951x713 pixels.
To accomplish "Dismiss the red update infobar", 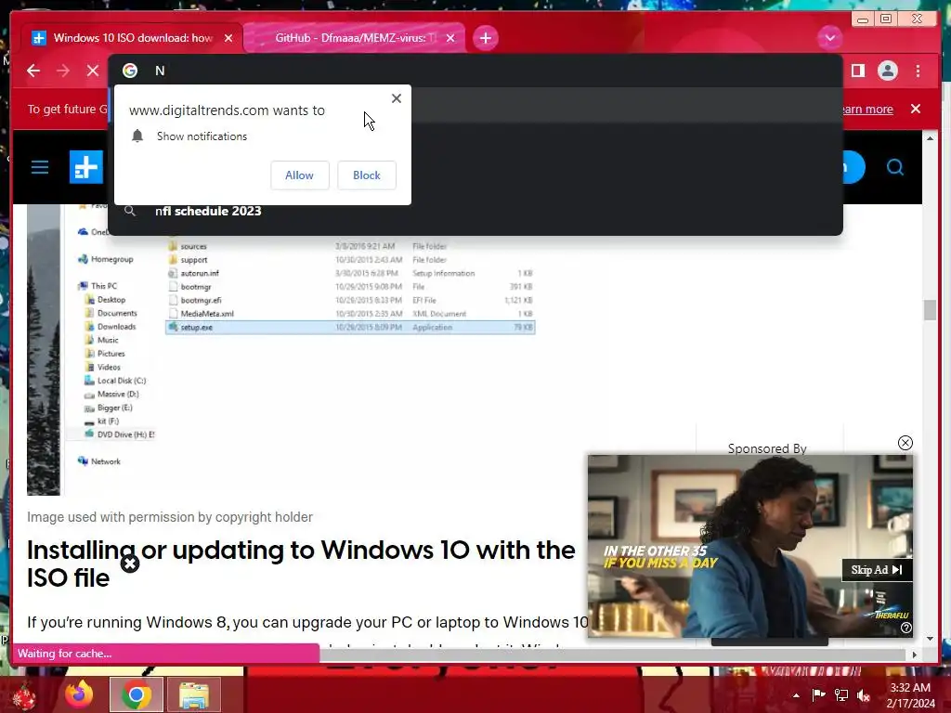I will click(x=916, y=109).
